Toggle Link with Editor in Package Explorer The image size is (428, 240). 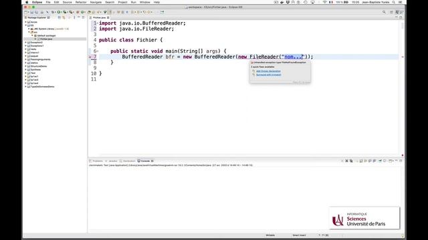coord(64,17)
